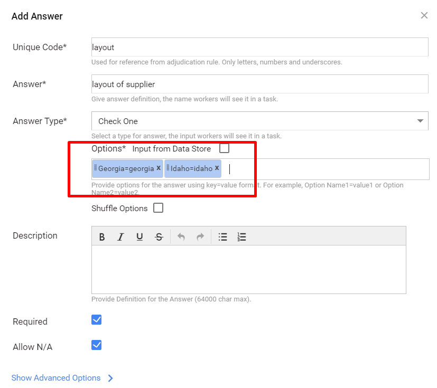This screenshot has width=437, height=388.
Task: Grab the drag handle of Idaho=idaho tag
Action: click(168, 167)
